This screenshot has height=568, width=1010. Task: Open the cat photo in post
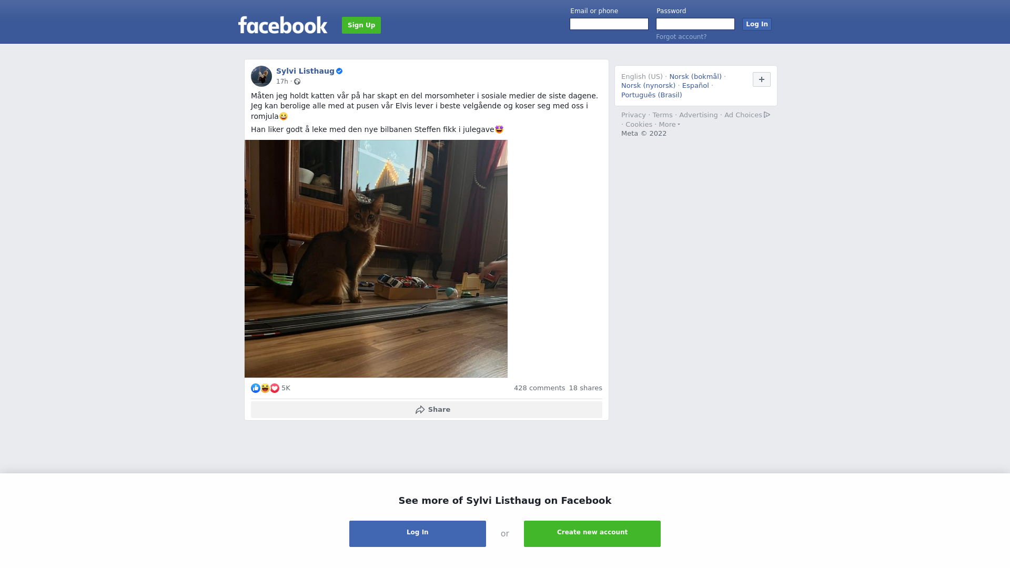click(376, 259)
